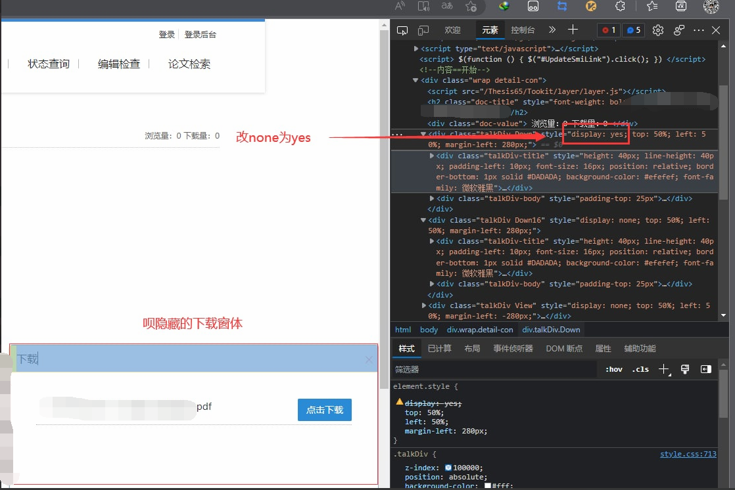The image size is (735, 490).
Task: Click the page vertical scrollbar thumb
Action: pos(385,208)
